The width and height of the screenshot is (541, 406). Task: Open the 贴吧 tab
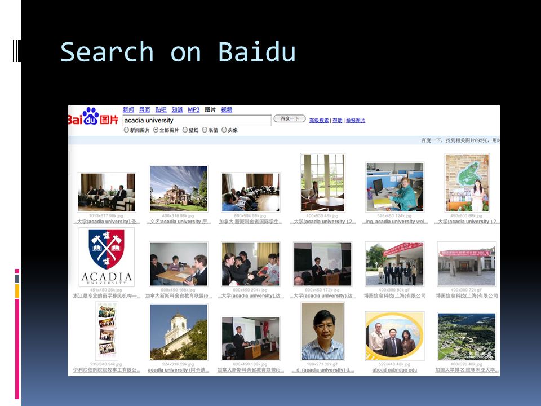tap(161, 109)
